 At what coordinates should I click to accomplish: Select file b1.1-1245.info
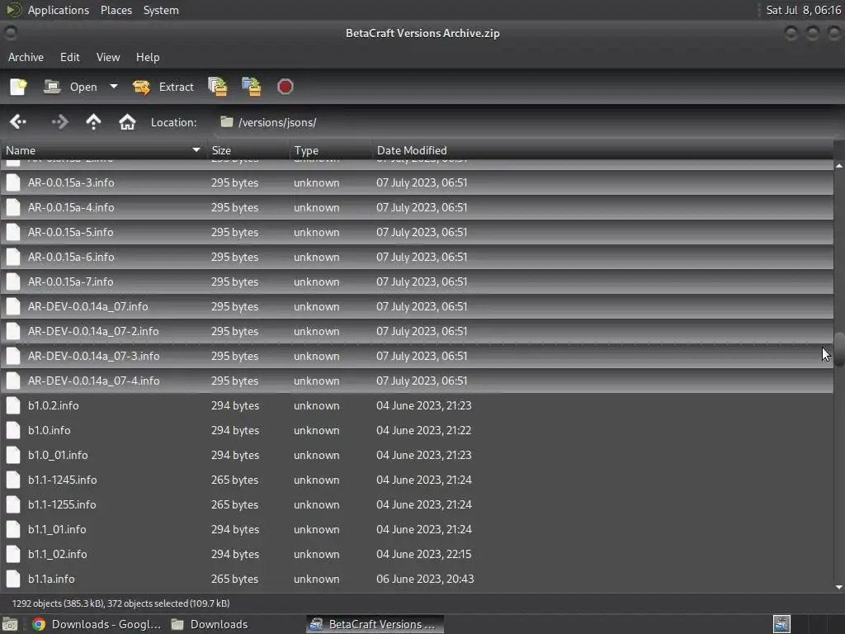click(417, 480)
